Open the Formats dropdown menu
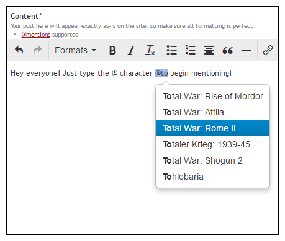This screenshot has height=241, width=285. 75,50
